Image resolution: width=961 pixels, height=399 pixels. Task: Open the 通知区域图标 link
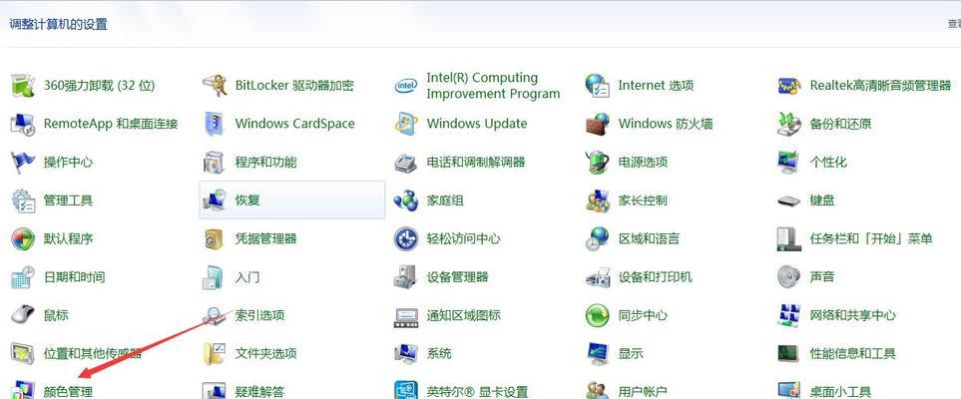(464, 315)
